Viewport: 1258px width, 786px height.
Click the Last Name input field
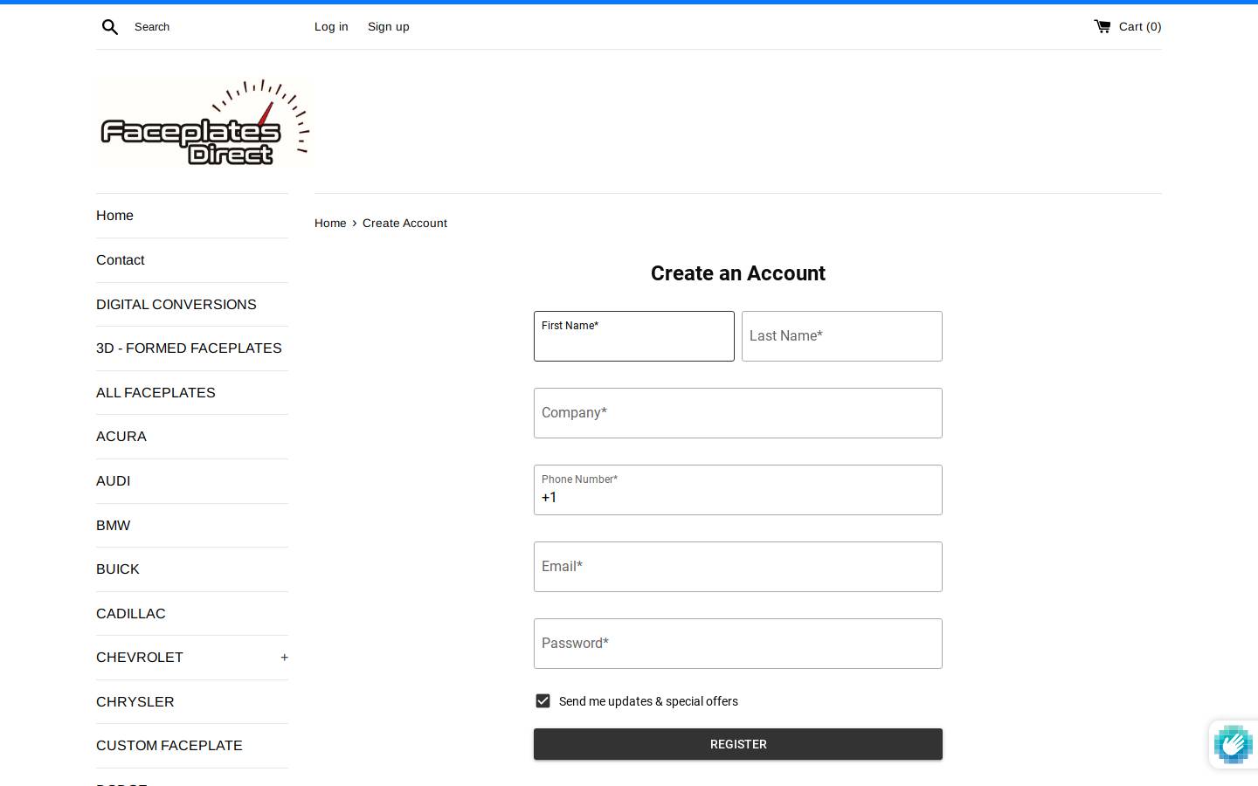842,336
